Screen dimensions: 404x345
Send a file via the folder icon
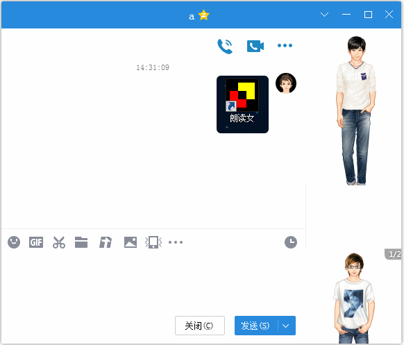coord(81,242)
